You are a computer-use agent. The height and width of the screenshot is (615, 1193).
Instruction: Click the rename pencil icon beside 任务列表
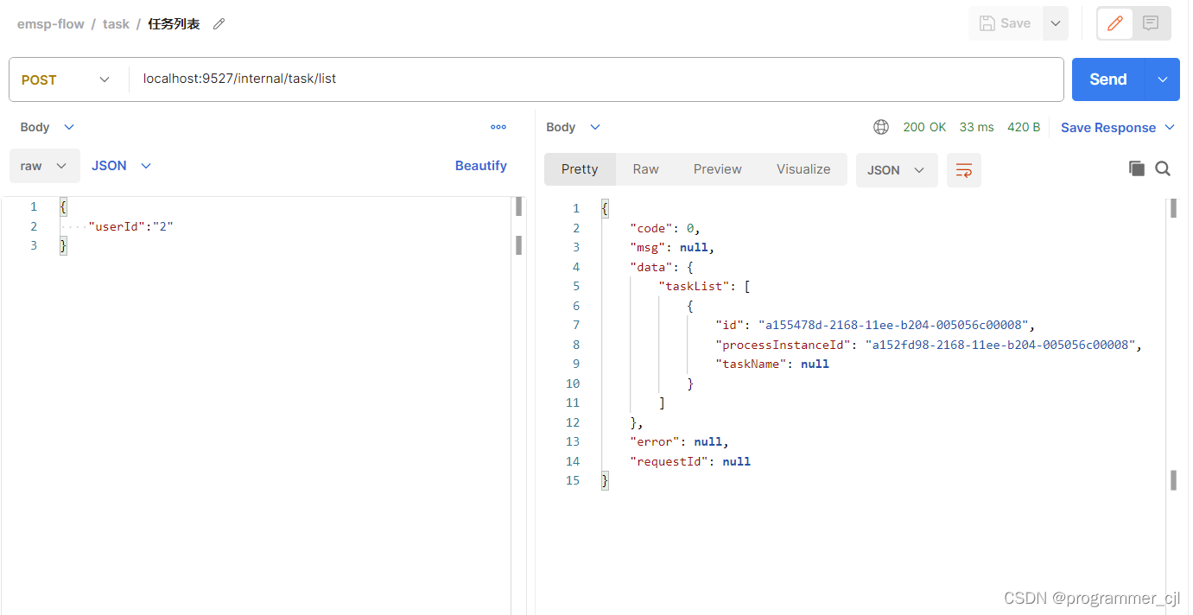coord(219,24)
